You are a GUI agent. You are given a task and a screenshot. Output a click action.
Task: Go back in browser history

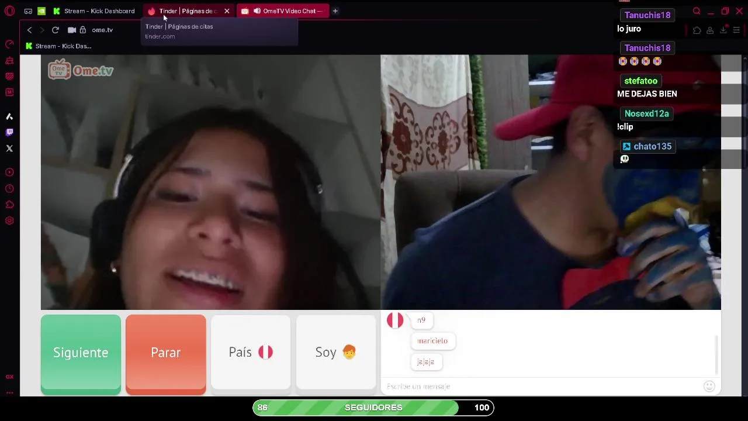(30, 30)
